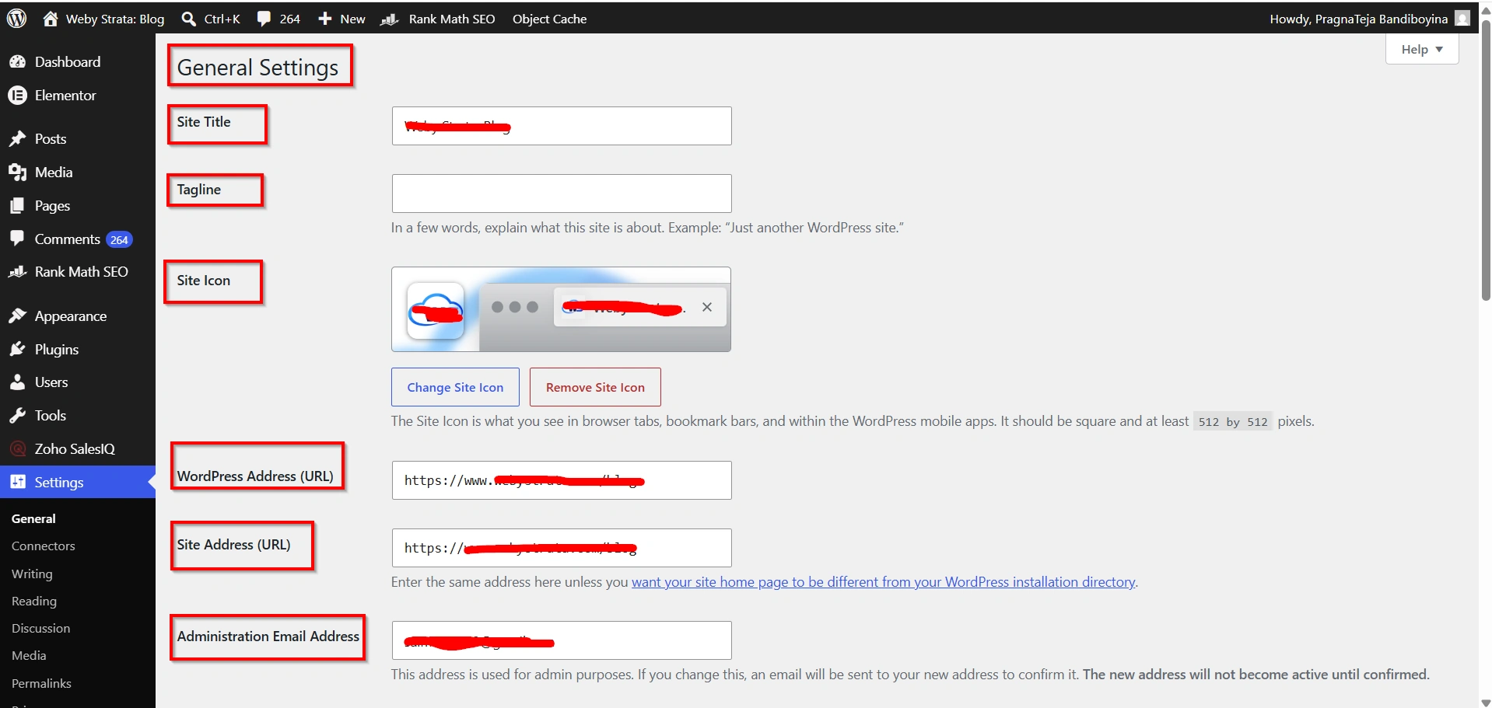The image size is (1492, 708).
Task: Click the Appearance paintbrush icon
Action: [17, 316]
